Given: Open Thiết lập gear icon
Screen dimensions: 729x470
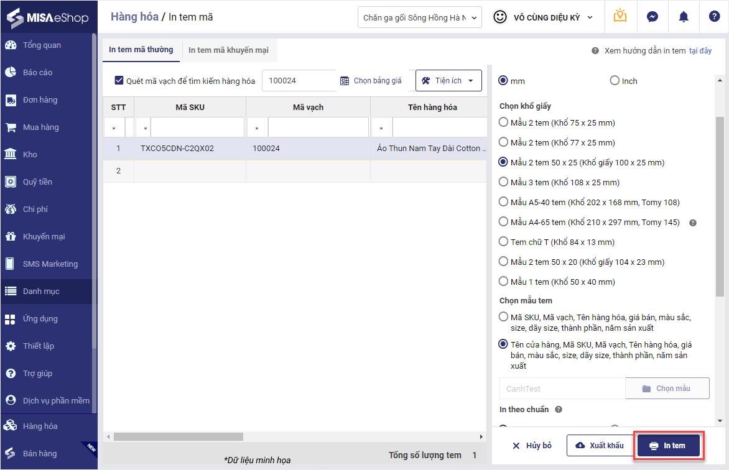Looking at the screenshot, I should coord(10,346).
